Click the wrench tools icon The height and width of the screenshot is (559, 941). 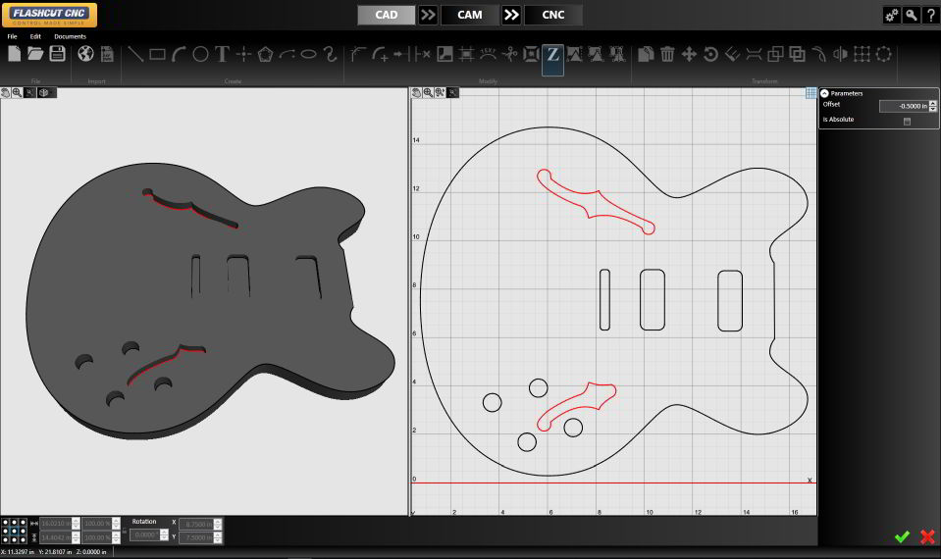tap(911, 15)
